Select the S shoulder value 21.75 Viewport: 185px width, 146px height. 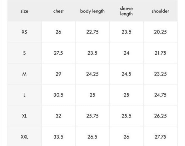(x=160, y=53)
